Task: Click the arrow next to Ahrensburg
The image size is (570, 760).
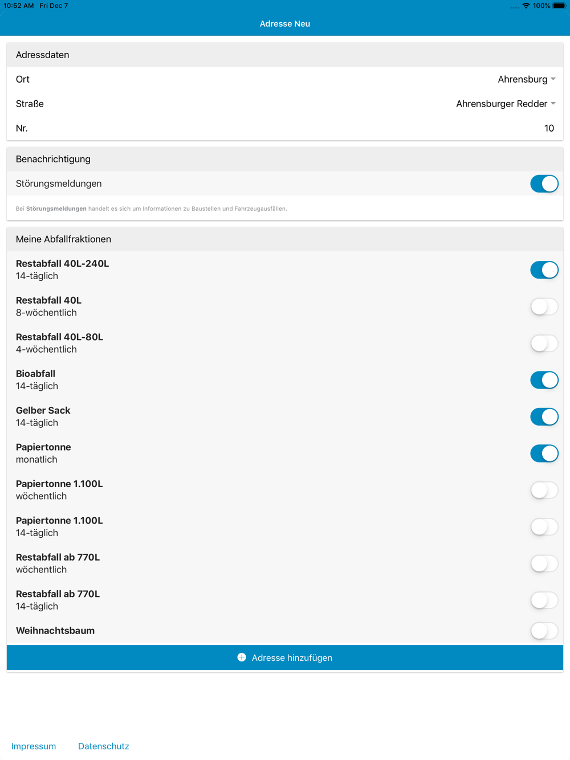Action: [x=553, y=79]
